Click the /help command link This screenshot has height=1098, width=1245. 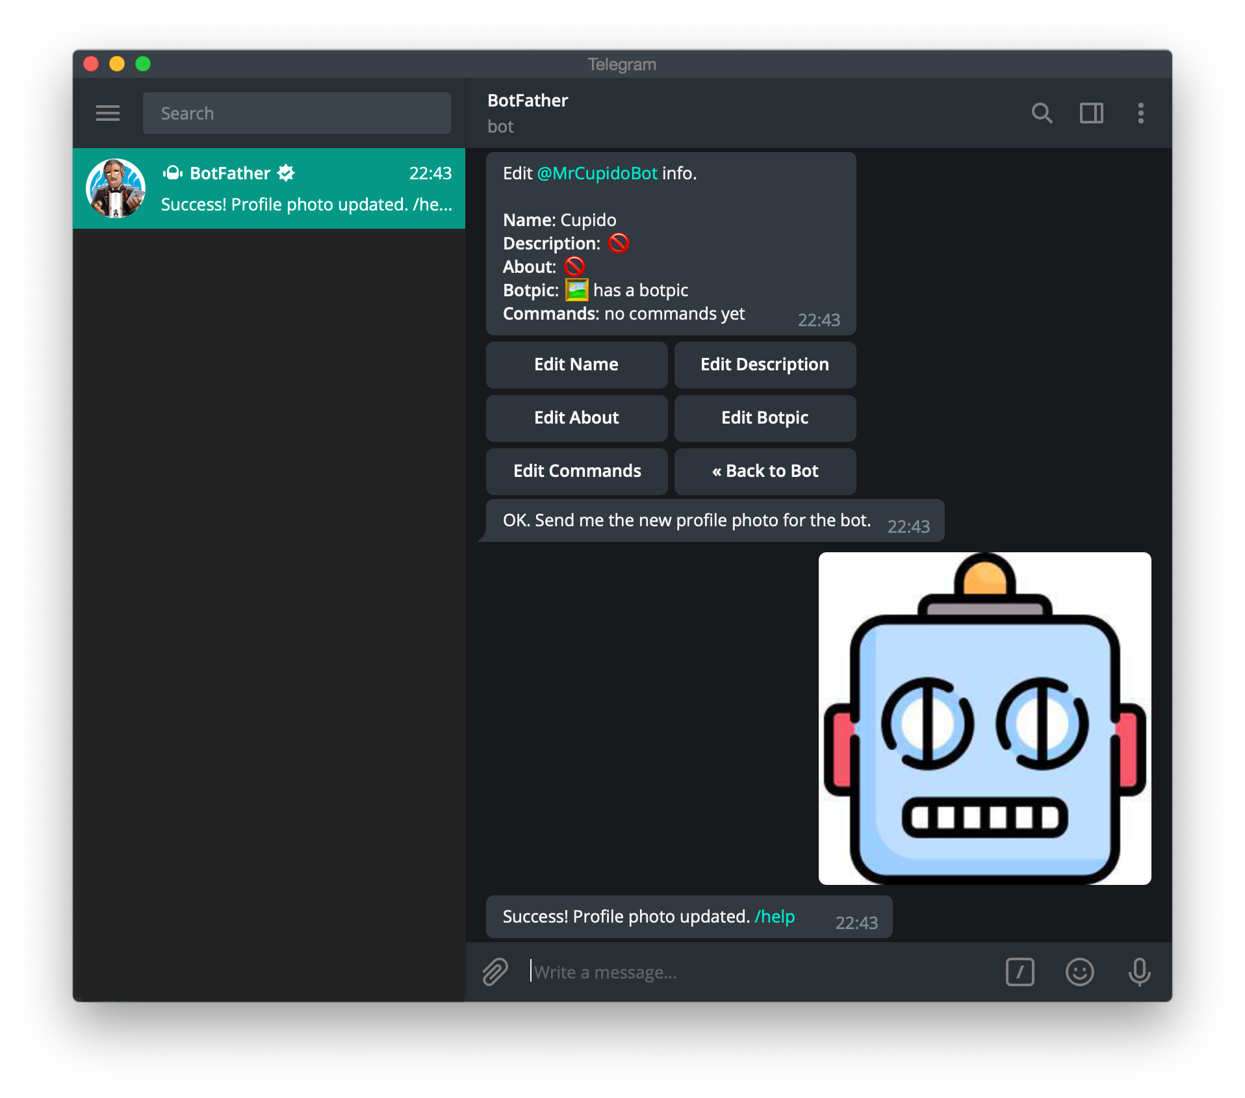[x=776, y=917]
